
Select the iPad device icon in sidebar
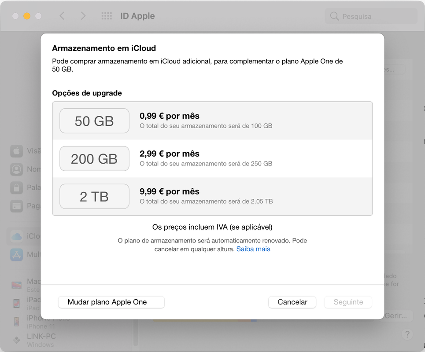pos(17,303)
